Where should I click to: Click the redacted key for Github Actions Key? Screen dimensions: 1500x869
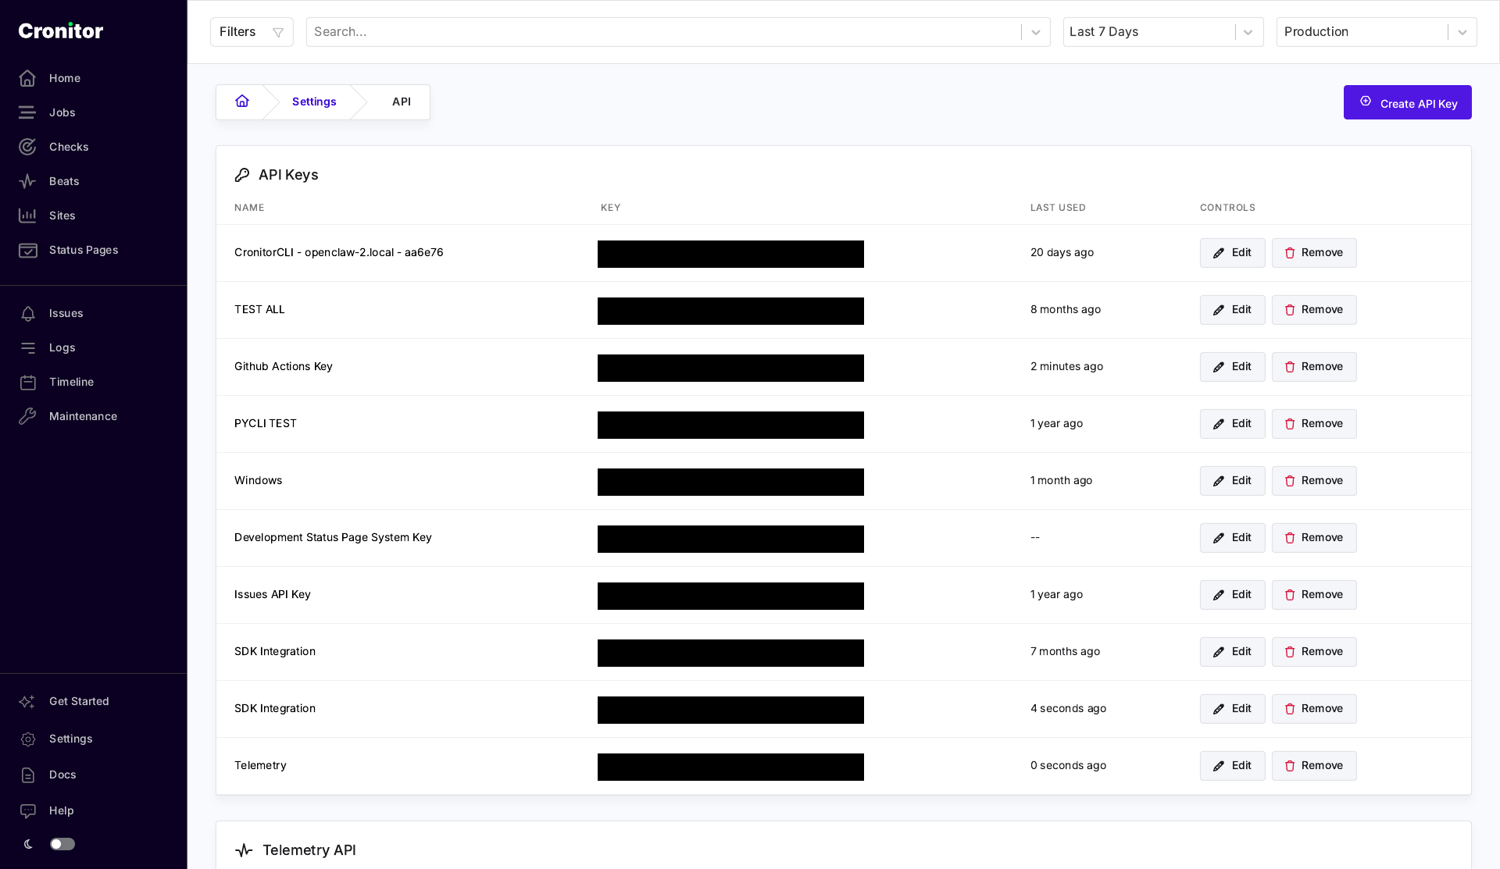coord(730,368)
